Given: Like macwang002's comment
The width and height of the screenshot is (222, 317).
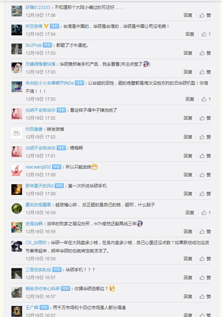Looking at the screenshot, I should [205, 175].
